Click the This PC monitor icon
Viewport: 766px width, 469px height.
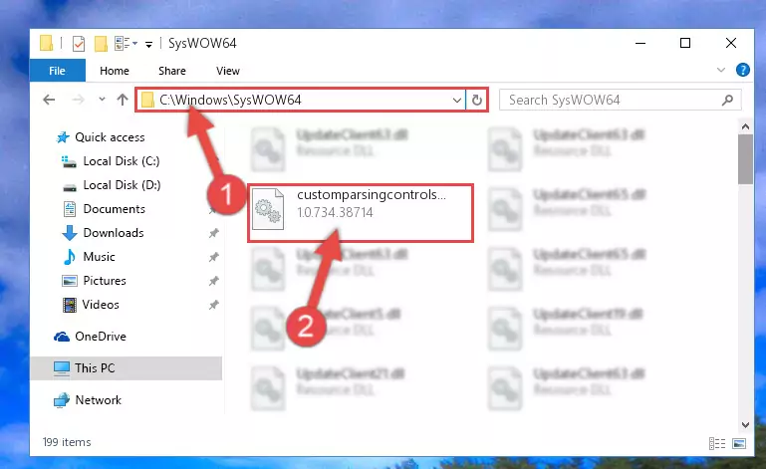tap(62, 368)
